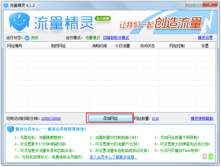
Task: Click text 7、可添加更多流量来源和匹配点击
Action: pyautogui.click(x=44, y=151)
